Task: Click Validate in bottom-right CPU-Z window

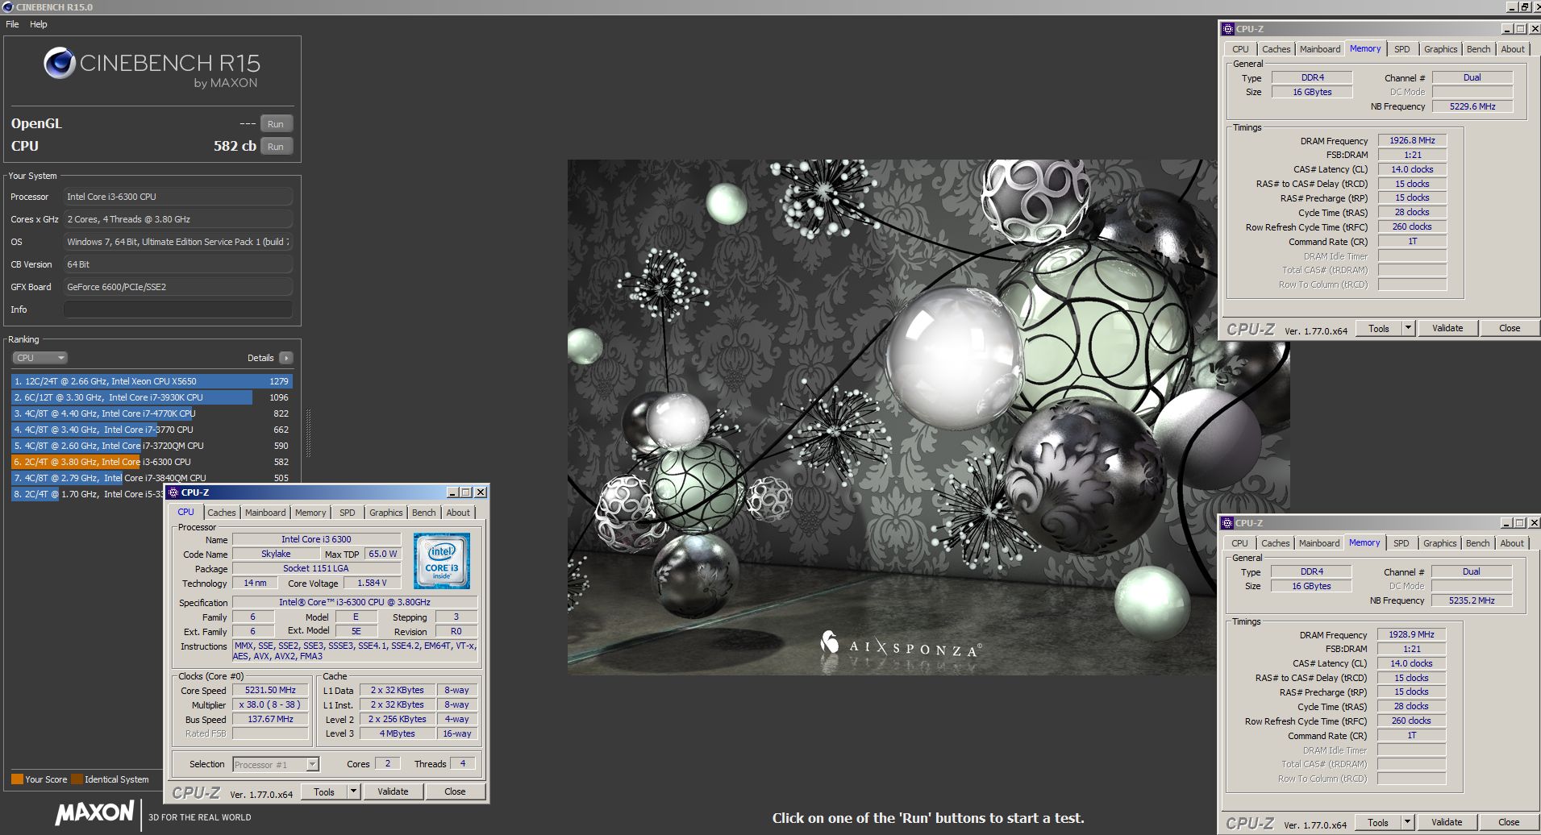Action: click(1447, 822)
